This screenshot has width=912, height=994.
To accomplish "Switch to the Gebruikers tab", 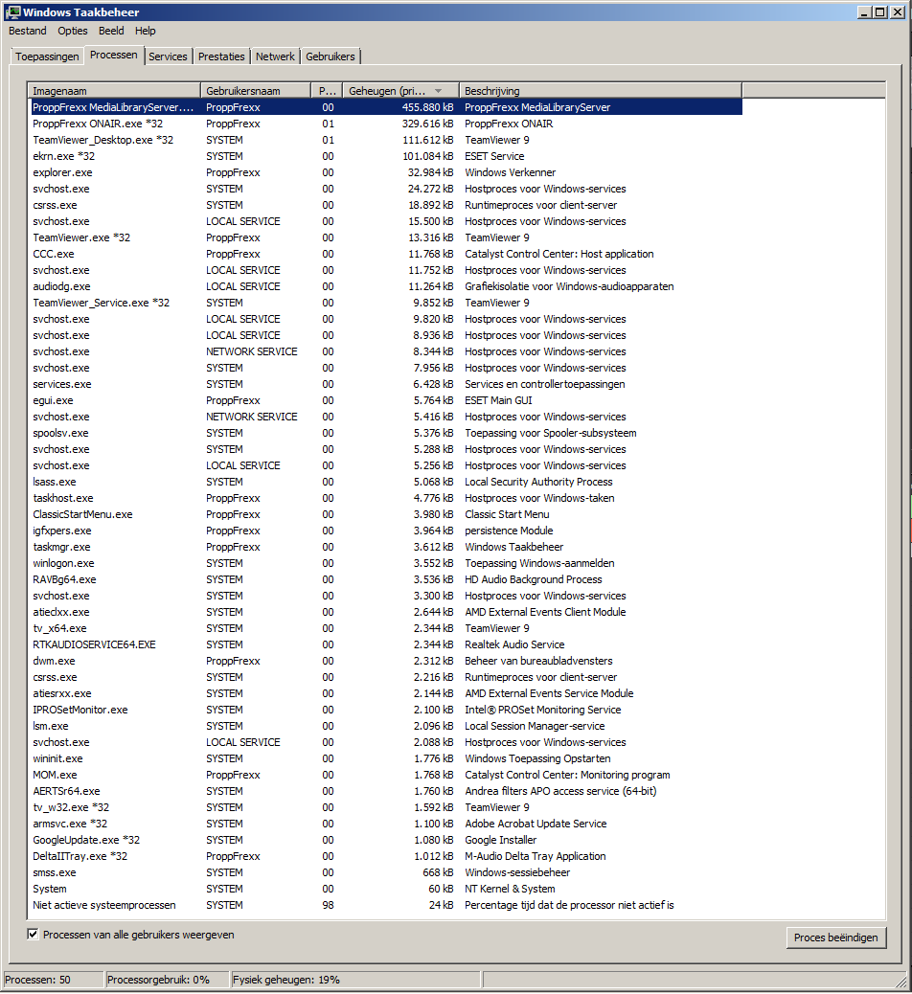I will (331, 56).
